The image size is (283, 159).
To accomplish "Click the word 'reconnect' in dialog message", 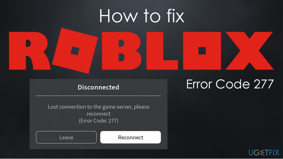I will 98,114.
